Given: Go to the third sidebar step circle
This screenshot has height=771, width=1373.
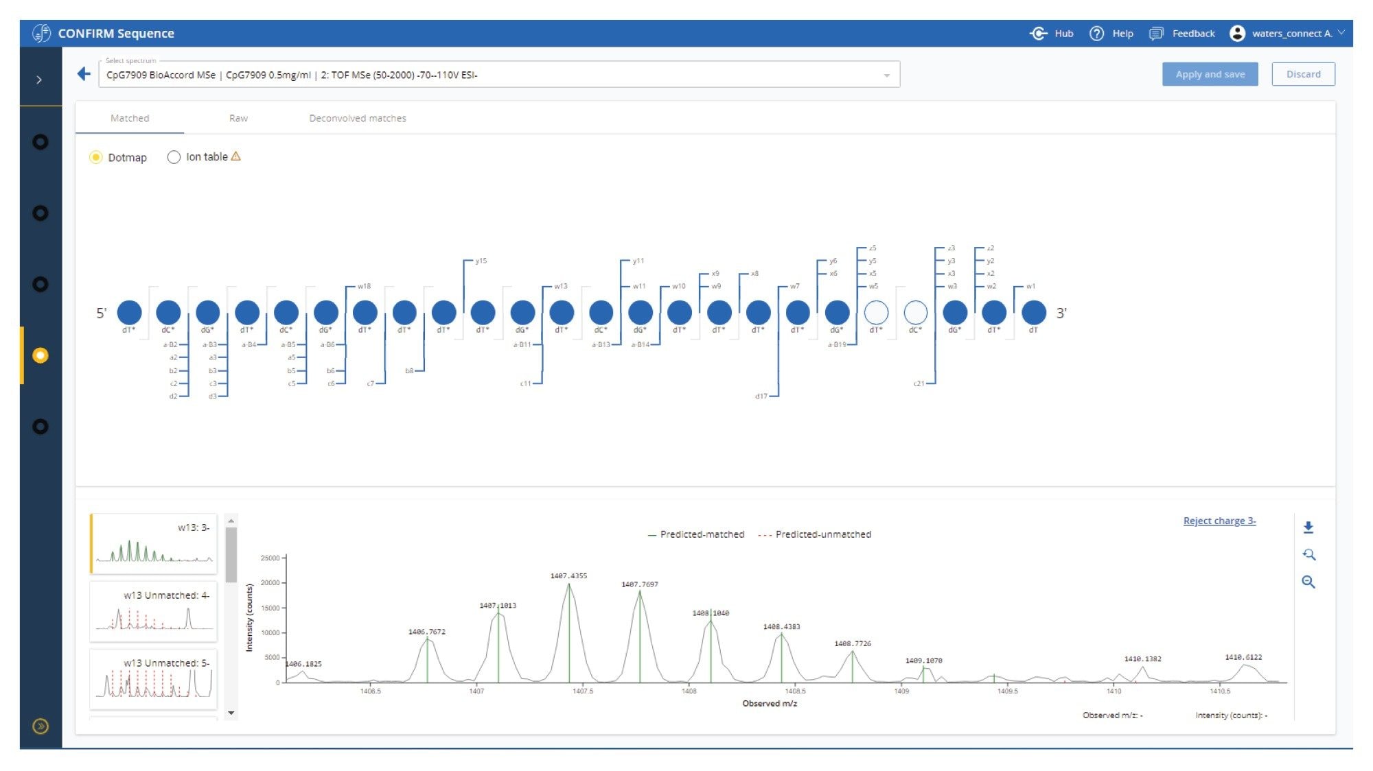Looking at the screenshot, I should tap(41, 284).
